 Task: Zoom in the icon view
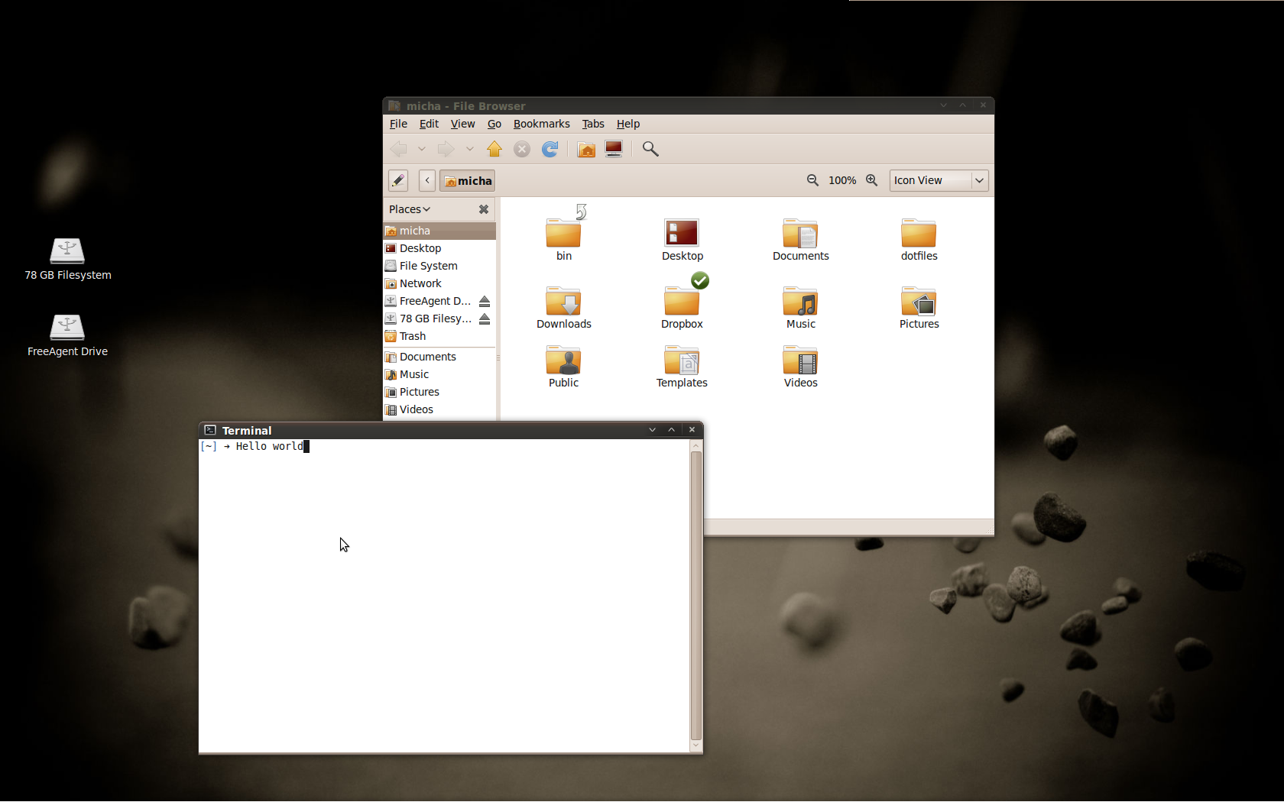871,180
